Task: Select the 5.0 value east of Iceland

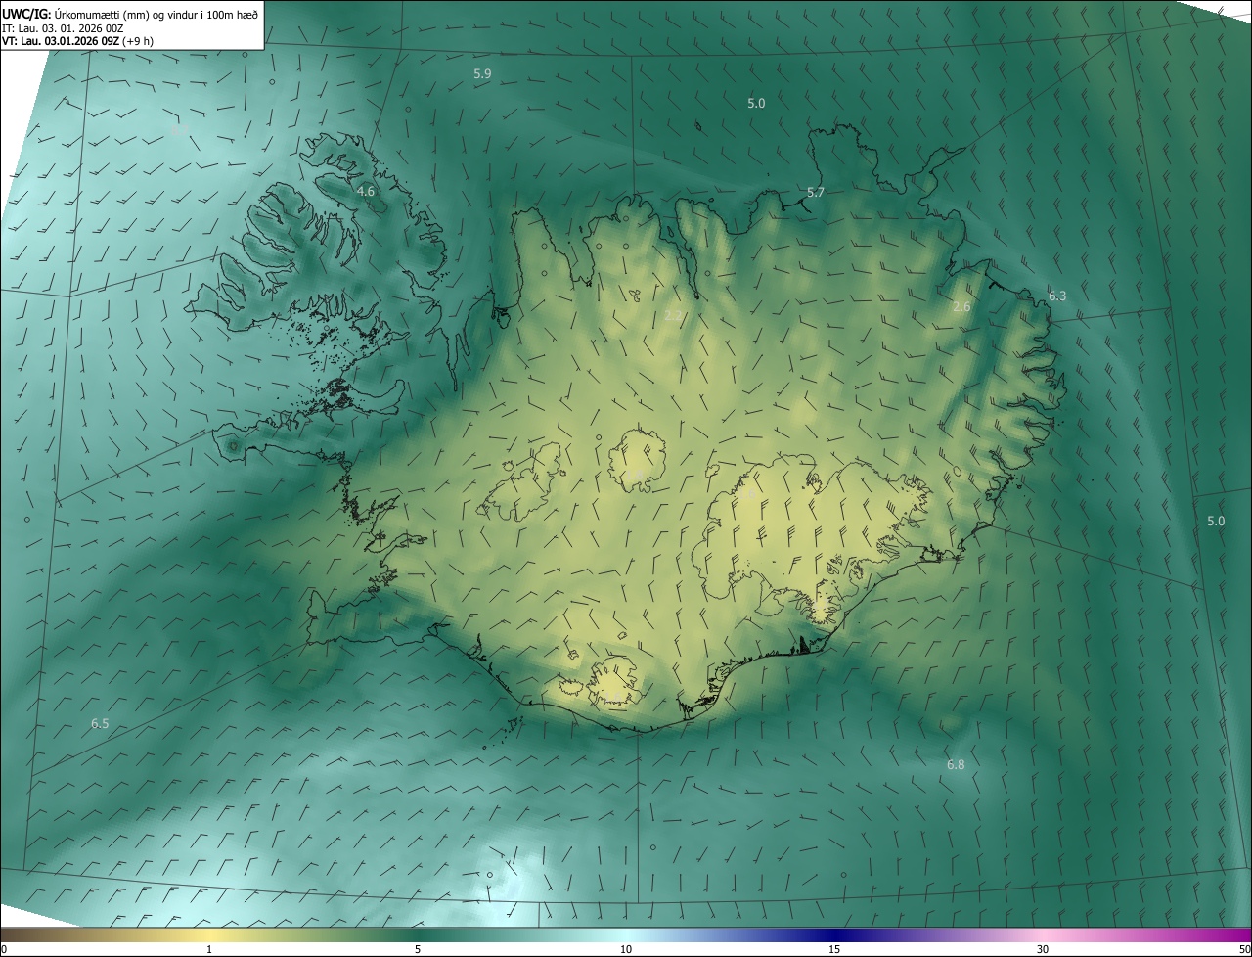Action: (x=1216, y=521)
